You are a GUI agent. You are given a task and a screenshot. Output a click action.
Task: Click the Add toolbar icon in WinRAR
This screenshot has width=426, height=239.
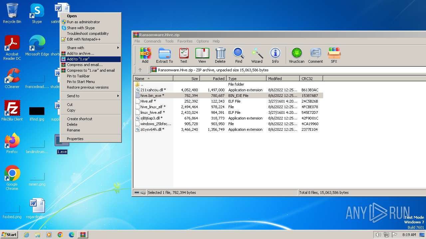tap(145, 55)
